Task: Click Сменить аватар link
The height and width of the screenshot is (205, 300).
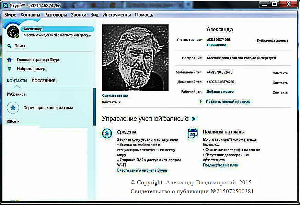Action: pos(115,95)
